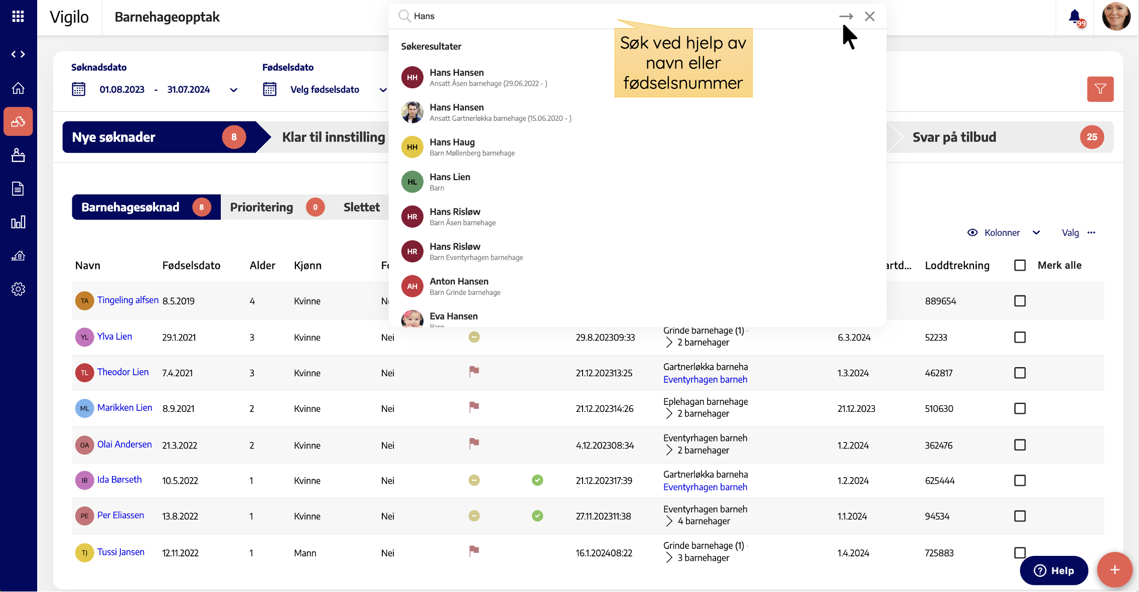Open the Help button
Image resolution: width=1139 pixels, height=592 pixels.
[x=1054, y=570]
